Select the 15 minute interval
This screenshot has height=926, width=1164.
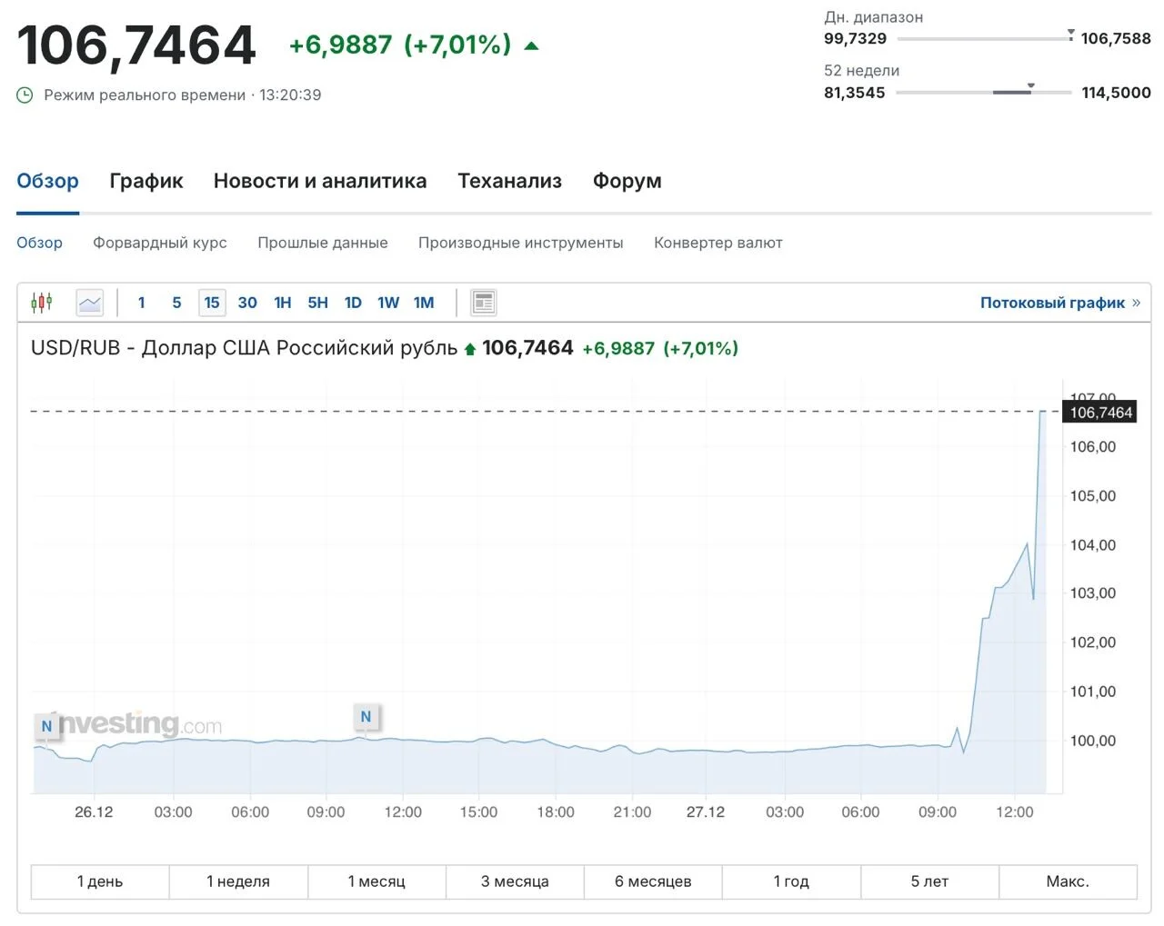[x=212, y=303]
